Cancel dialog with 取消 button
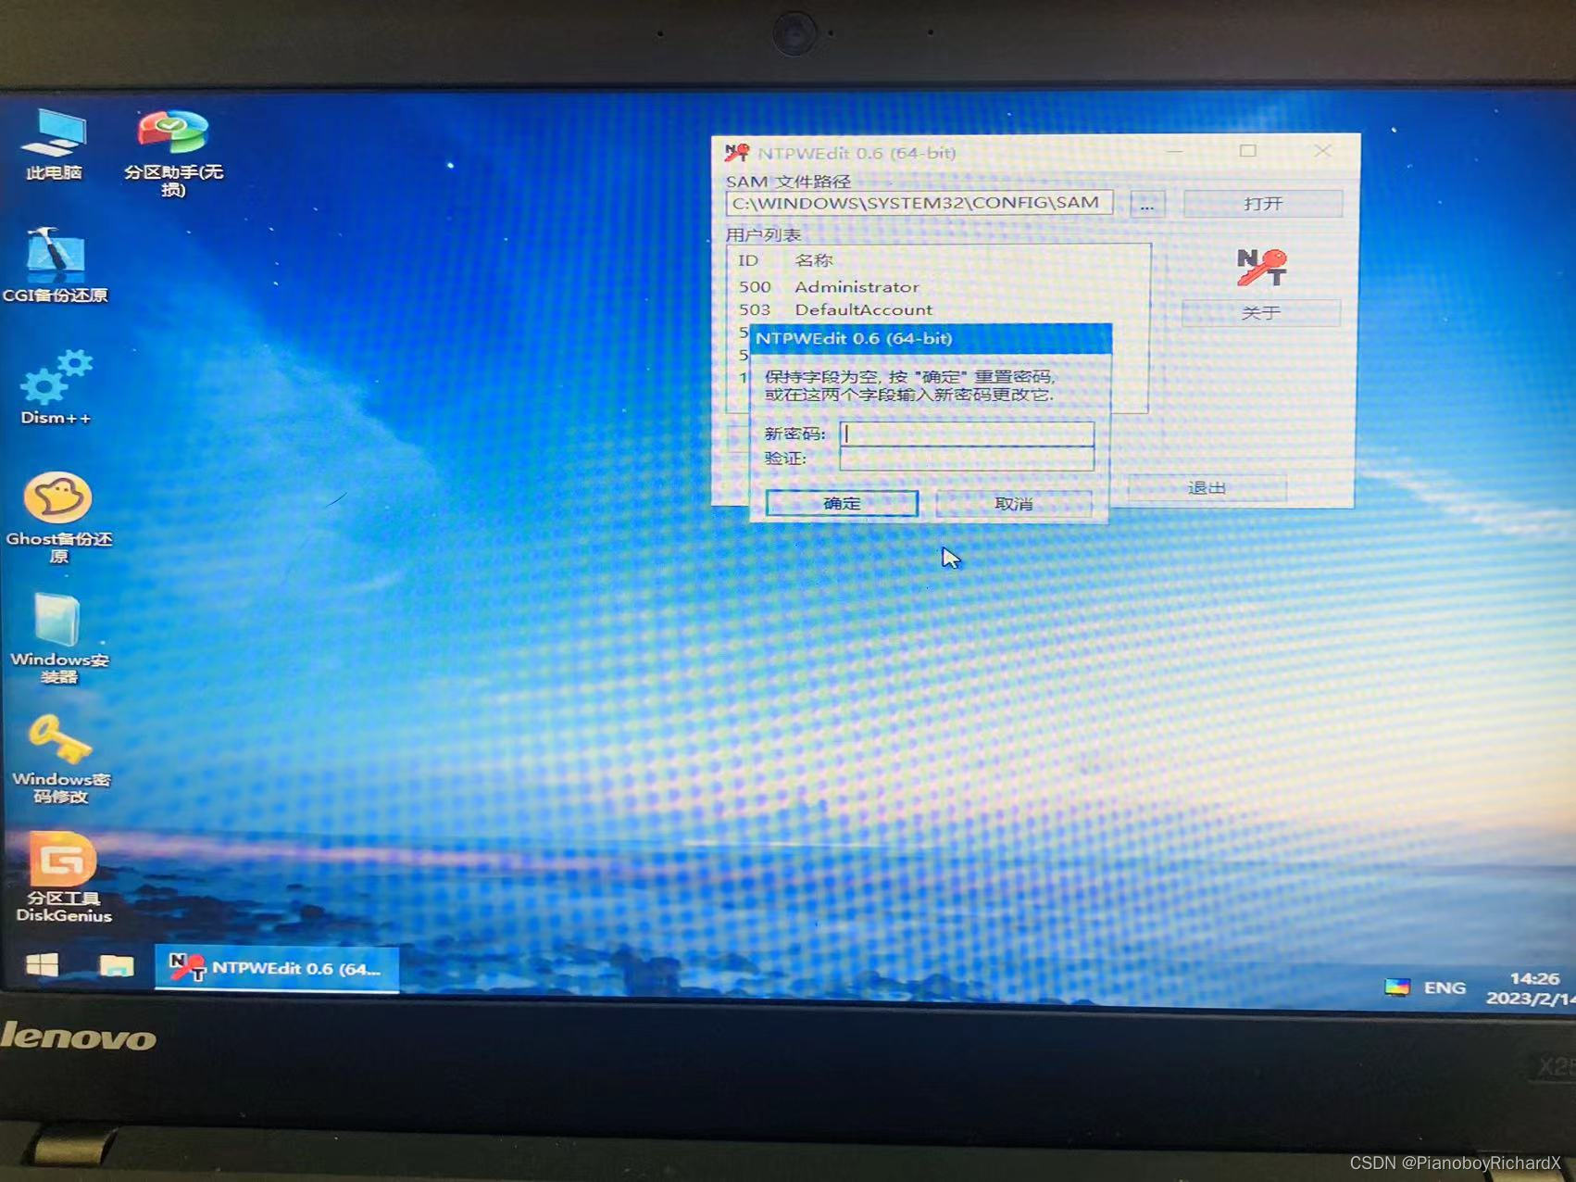 pyautogui.click(x=1014, y=503)
